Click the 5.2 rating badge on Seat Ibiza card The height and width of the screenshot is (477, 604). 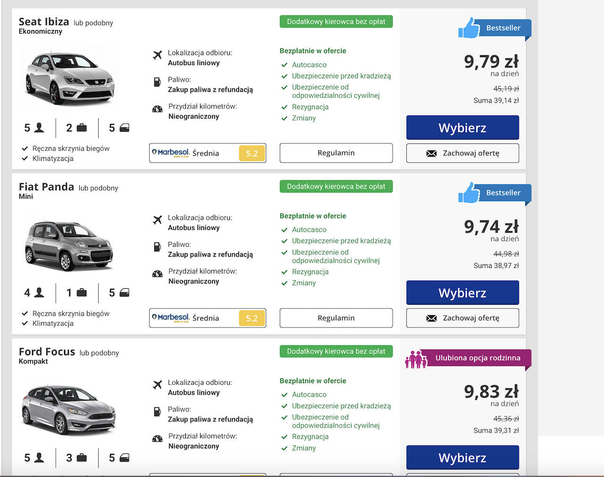[x=252, y=153]
